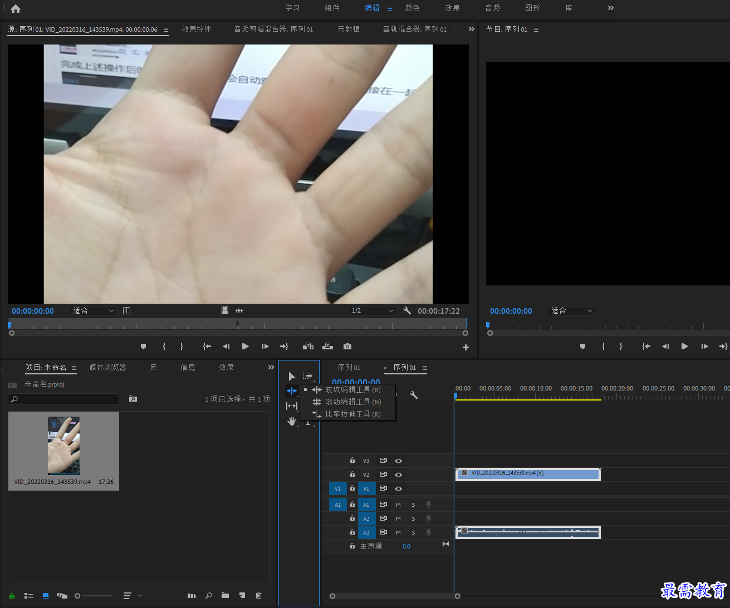Open Source monitor zoom level dropdown
Screen dimensions: 730x608
(93, 311)
